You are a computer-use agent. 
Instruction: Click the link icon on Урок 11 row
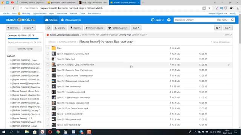click(x=229, y=65)
